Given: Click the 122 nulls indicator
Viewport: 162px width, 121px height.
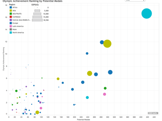Looking at the screenshot, I should (153, 113).
